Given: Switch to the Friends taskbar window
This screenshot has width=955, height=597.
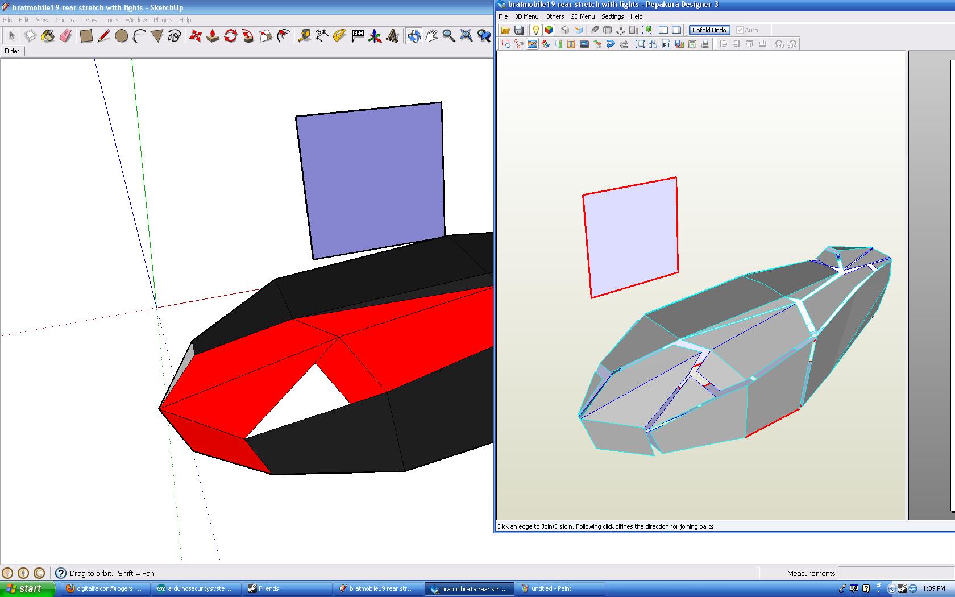Looking at the screenshot, I should click(x=287, y=588).
